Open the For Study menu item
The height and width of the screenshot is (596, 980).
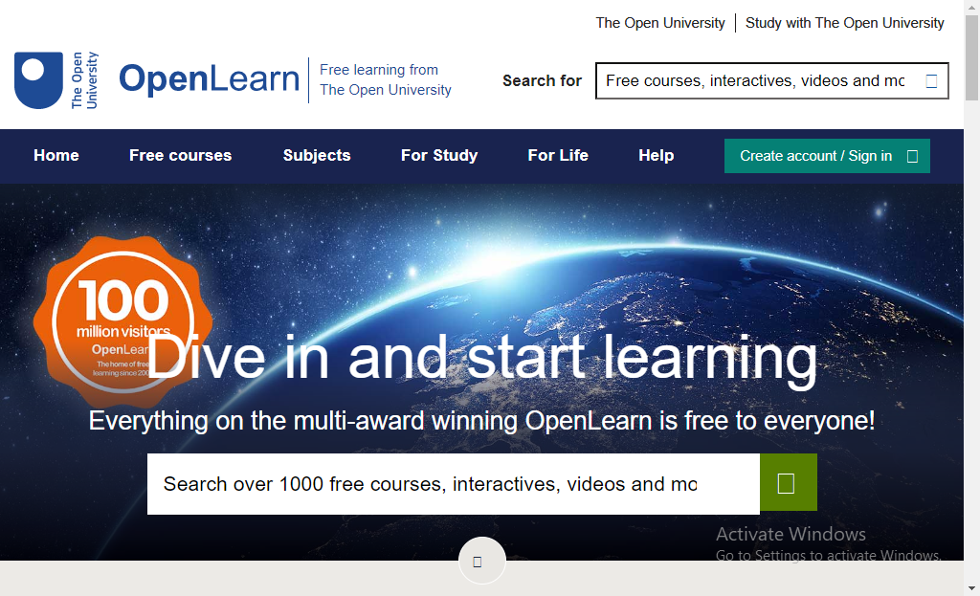[x=439, y=156]
